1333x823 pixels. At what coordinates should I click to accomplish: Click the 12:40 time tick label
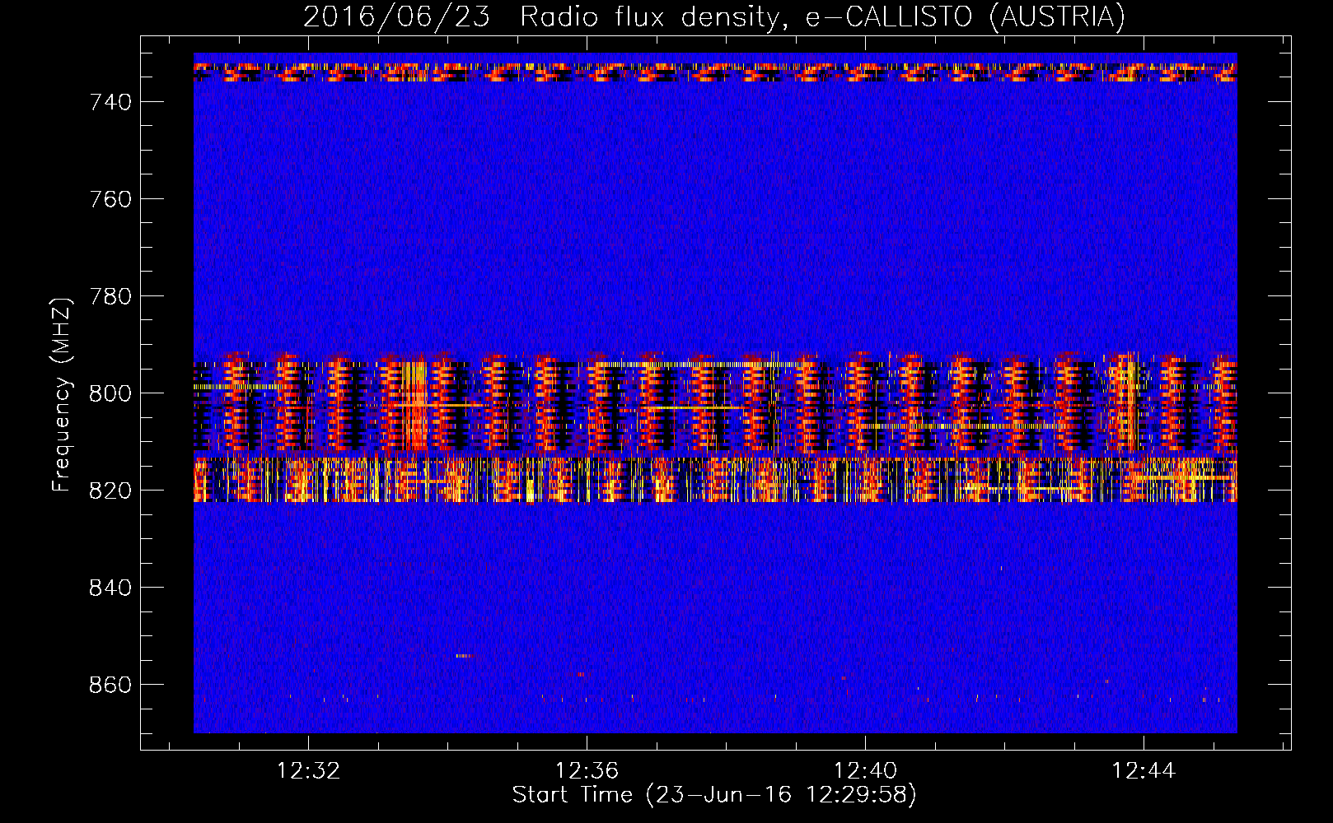tap(865, 771)
